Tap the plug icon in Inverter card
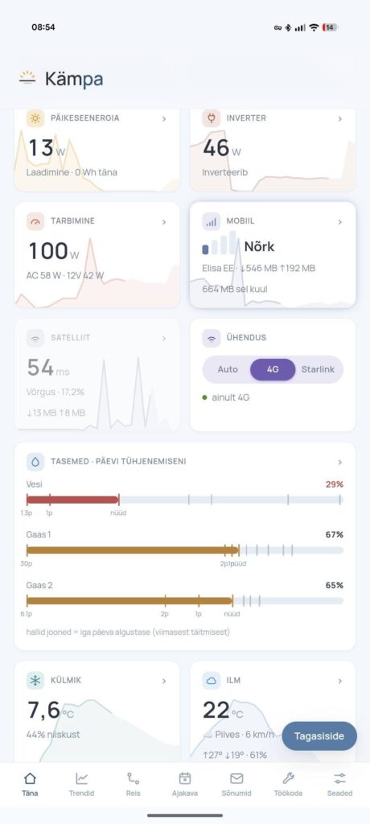This screenshot has height=824, width=370. [x=212, y=118]
